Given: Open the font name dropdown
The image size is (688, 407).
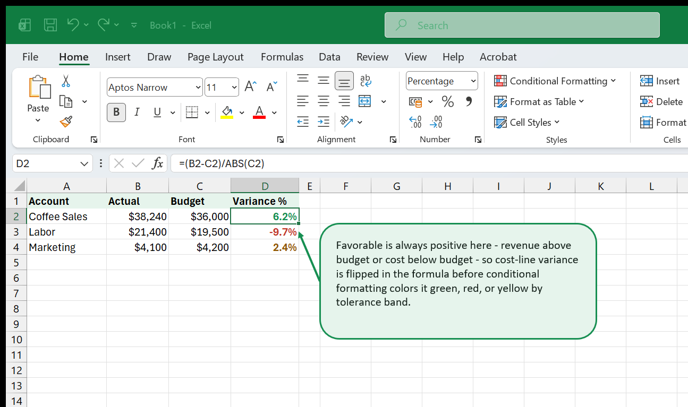Looking at the screenshot, I should [199, 88].
